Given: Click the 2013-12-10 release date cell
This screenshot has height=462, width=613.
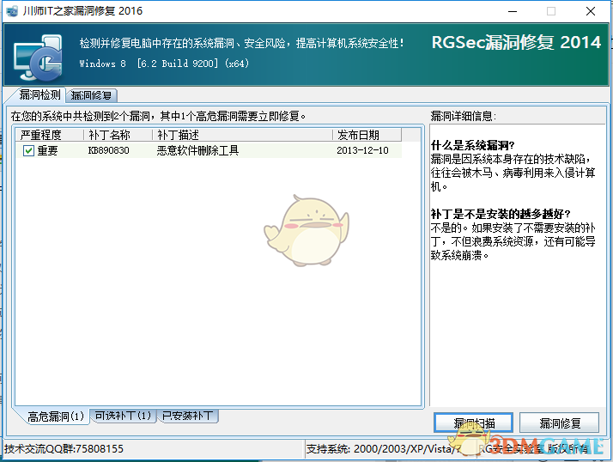Looking at the screenshot, I should [363, 150].
